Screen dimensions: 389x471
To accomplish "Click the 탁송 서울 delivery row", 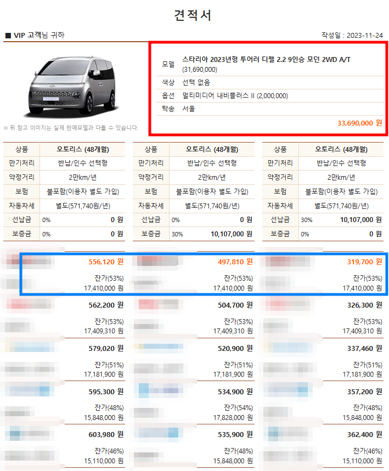I will 269,109.
